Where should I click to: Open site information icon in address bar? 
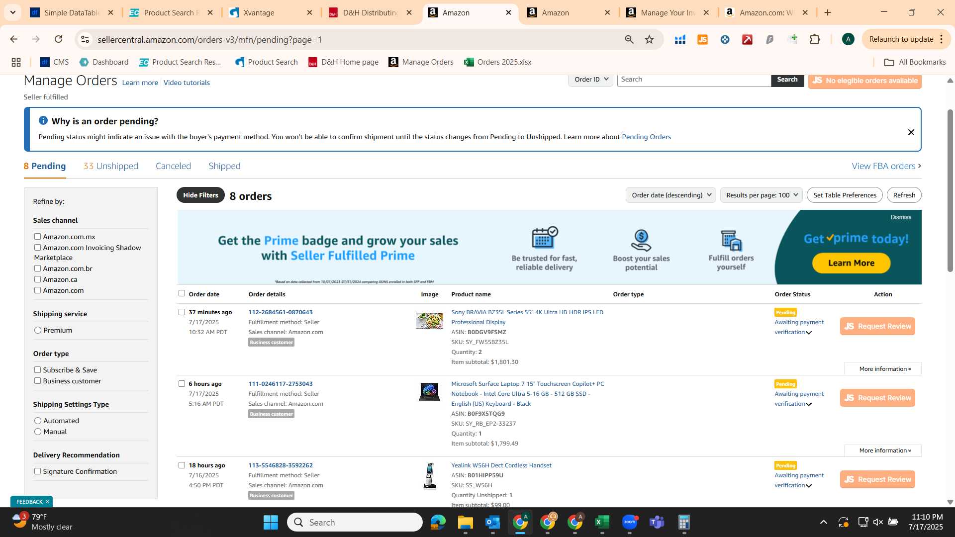tap(85, 39)
